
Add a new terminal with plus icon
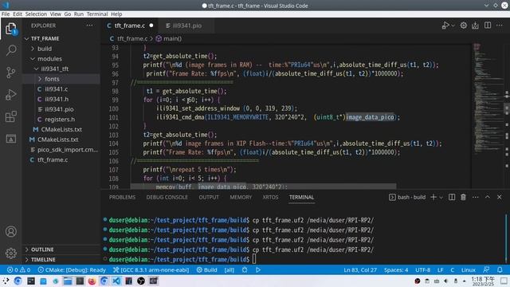coord(433,197)
